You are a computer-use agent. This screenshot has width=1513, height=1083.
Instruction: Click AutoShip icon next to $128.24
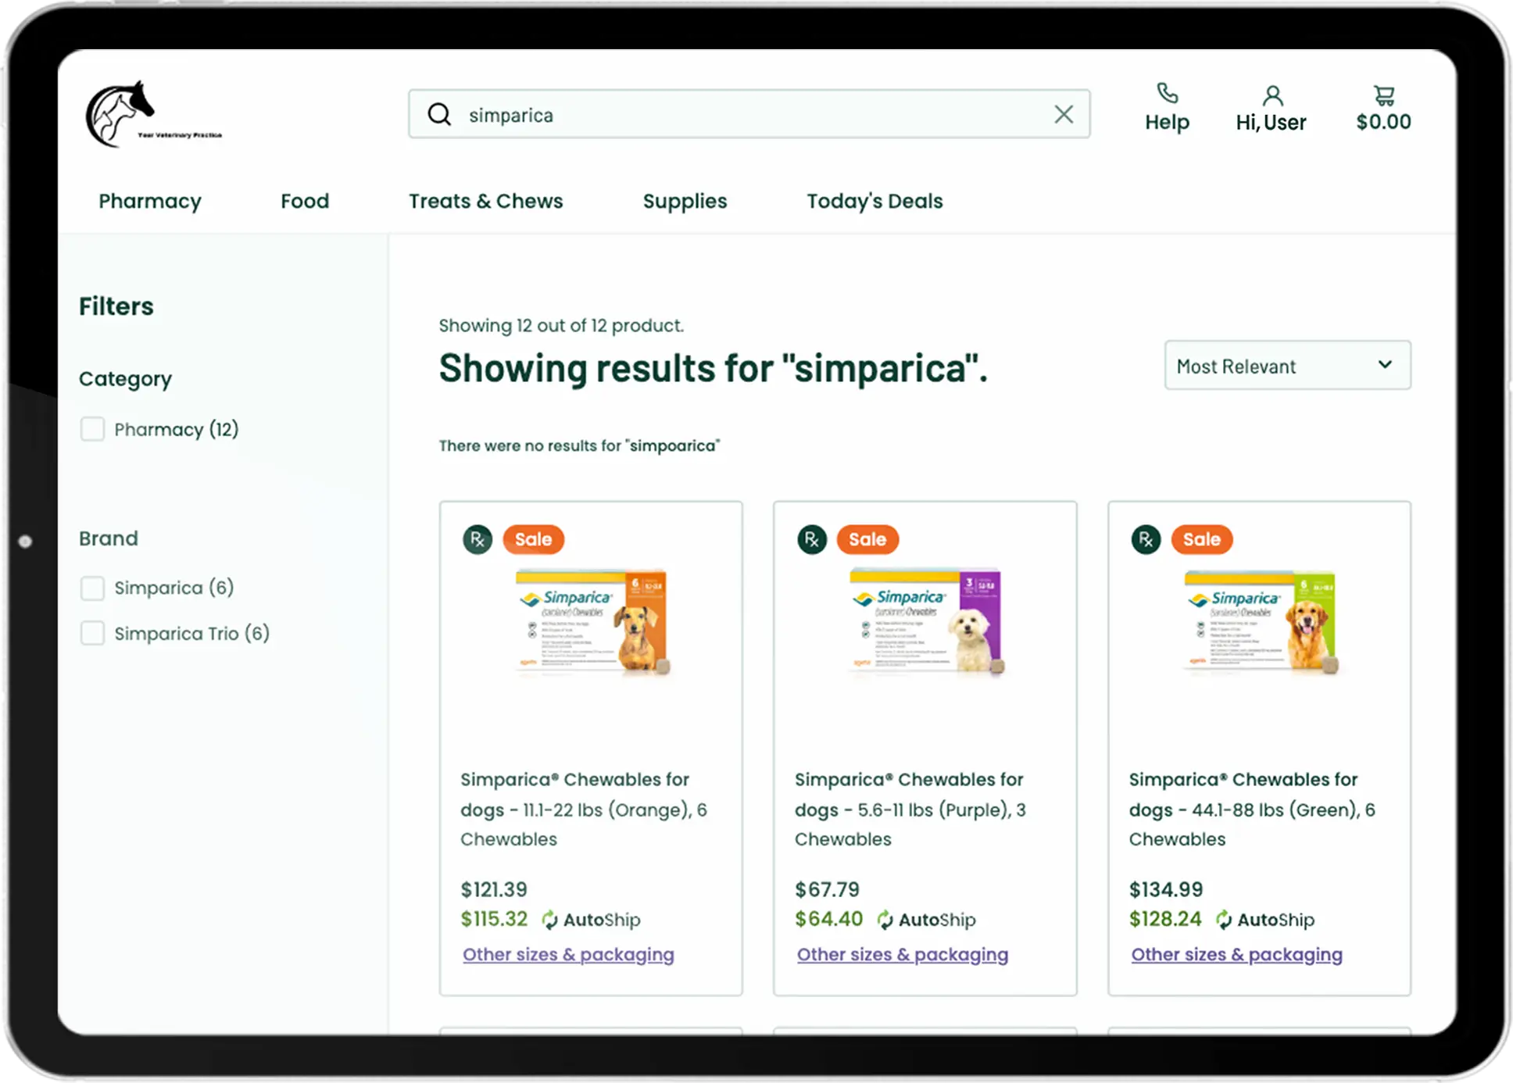1224,920
